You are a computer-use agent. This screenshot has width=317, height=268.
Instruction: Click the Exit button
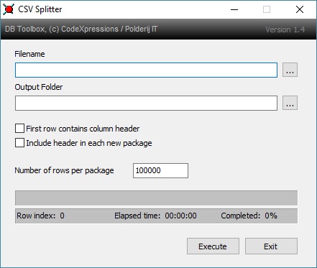click(271, 246)
